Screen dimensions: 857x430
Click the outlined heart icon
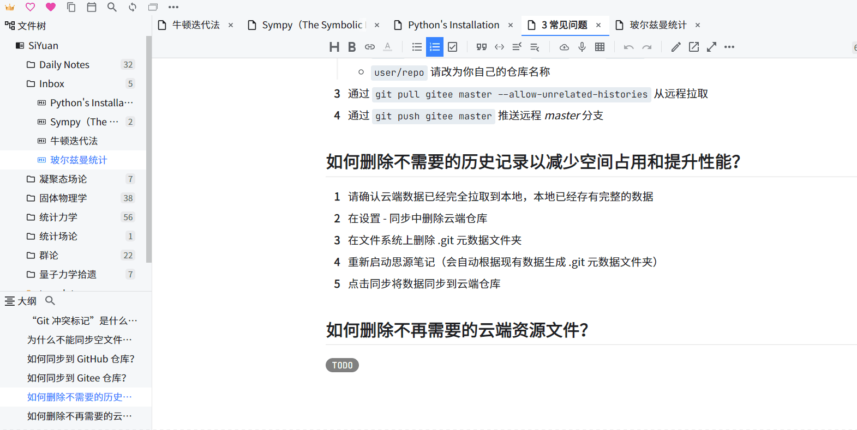pyautogui.click(x=30, y=7)
